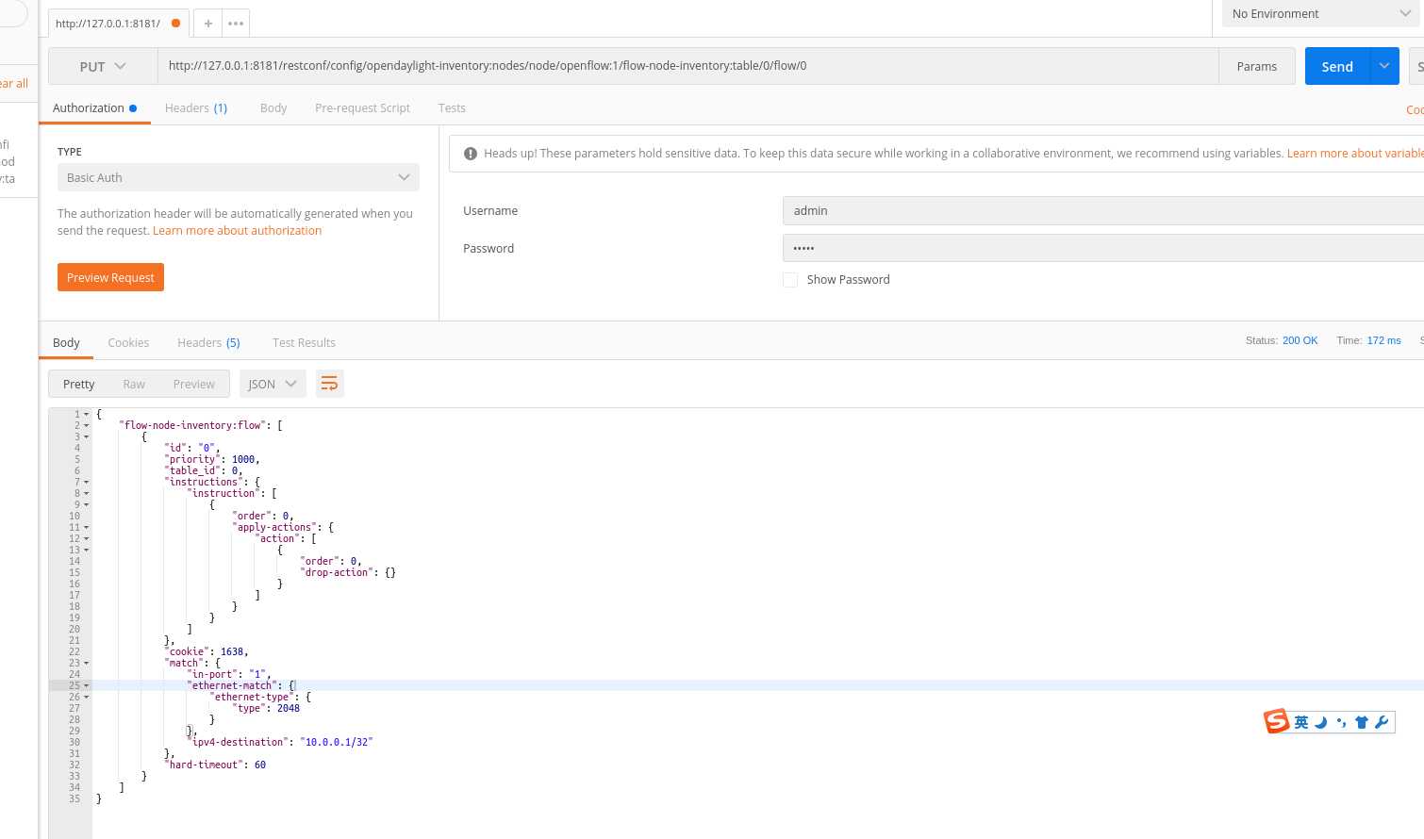This screenshot has width=1424, height=839.
Task: Open the Tests tab
Action: pyautogui.click(x=452, y=108)
